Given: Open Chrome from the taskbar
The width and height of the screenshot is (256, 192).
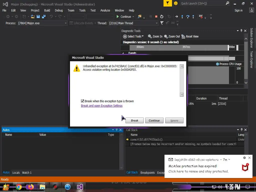Looking at the screenshot, I should [18, 187].
